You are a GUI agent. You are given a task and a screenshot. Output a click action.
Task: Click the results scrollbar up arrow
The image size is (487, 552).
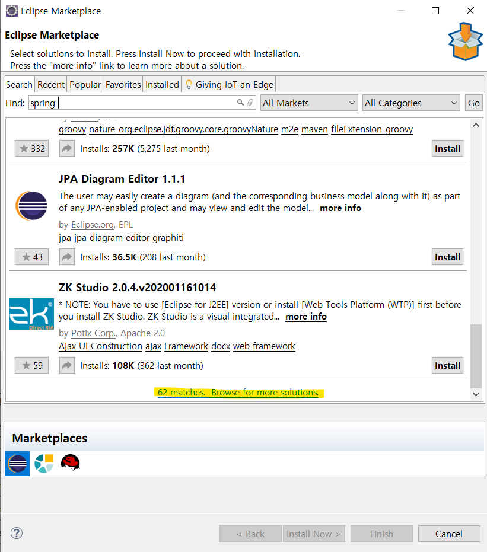point(476,125)
